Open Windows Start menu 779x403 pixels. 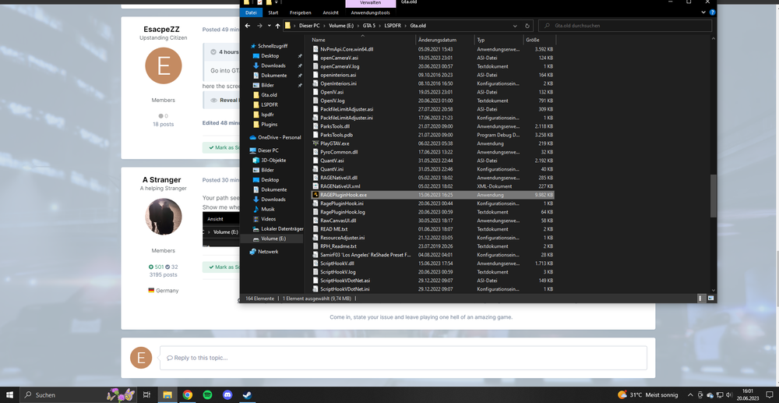click(x=9, y=395)
